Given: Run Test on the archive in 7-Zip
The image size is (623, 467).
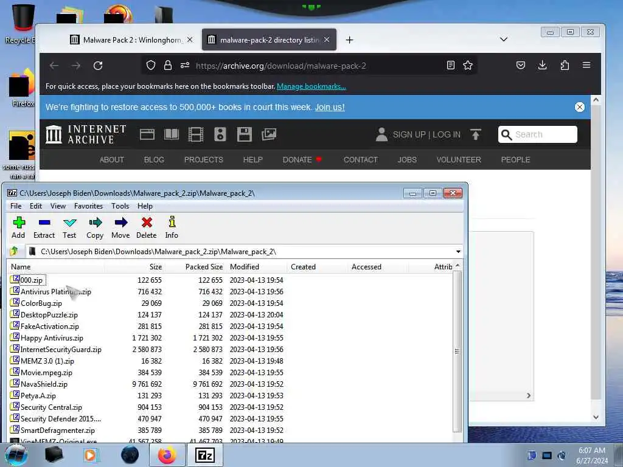Looking at the screenshot, I should pos(69,227).
